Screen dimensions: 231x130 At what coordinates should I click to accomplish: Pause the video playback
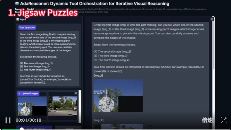[8, 120]
